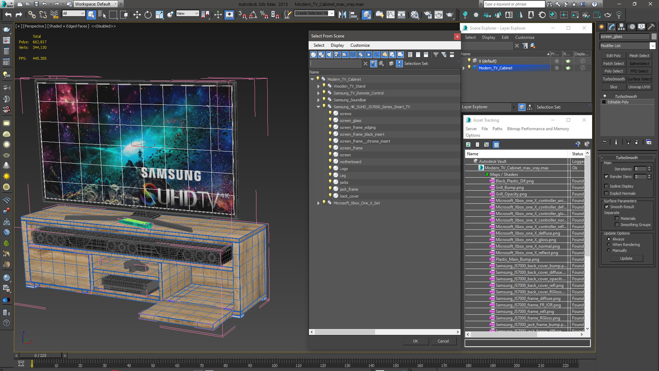Select the Select and Scale tool

click(x=159, y=14)
